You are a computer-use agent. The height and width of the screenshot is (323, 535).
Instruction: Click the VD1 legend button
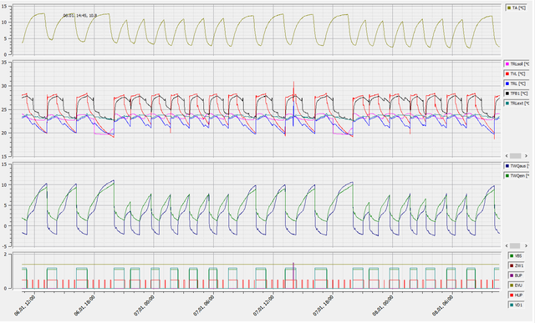516,305
